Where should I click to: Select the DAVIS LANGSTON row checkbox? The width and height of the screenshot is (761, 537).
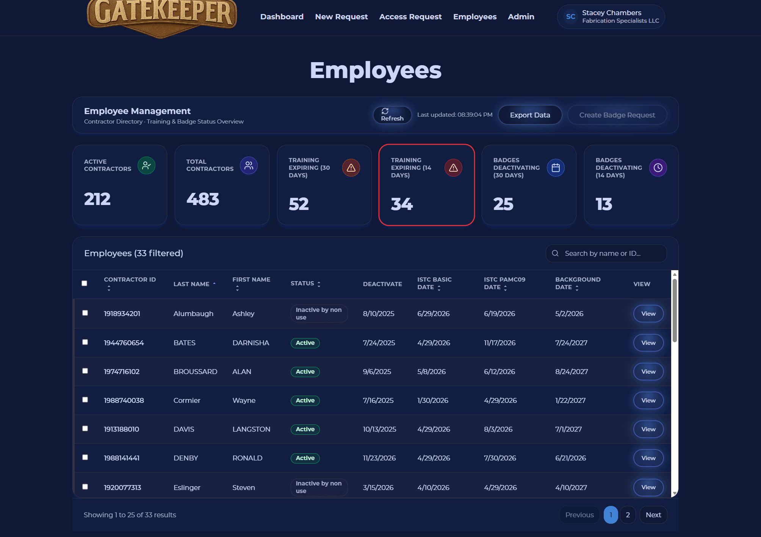[85, 429]
